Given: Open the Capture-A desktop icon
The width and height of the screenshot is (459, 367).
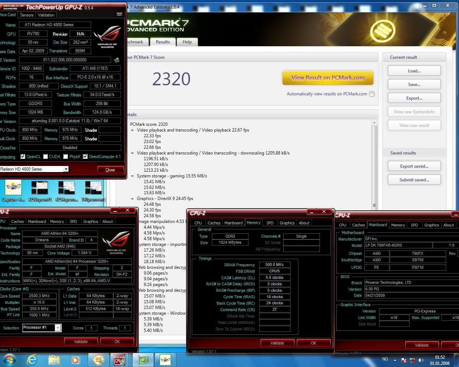Looking at the screenshot, I should click(13, 191).
